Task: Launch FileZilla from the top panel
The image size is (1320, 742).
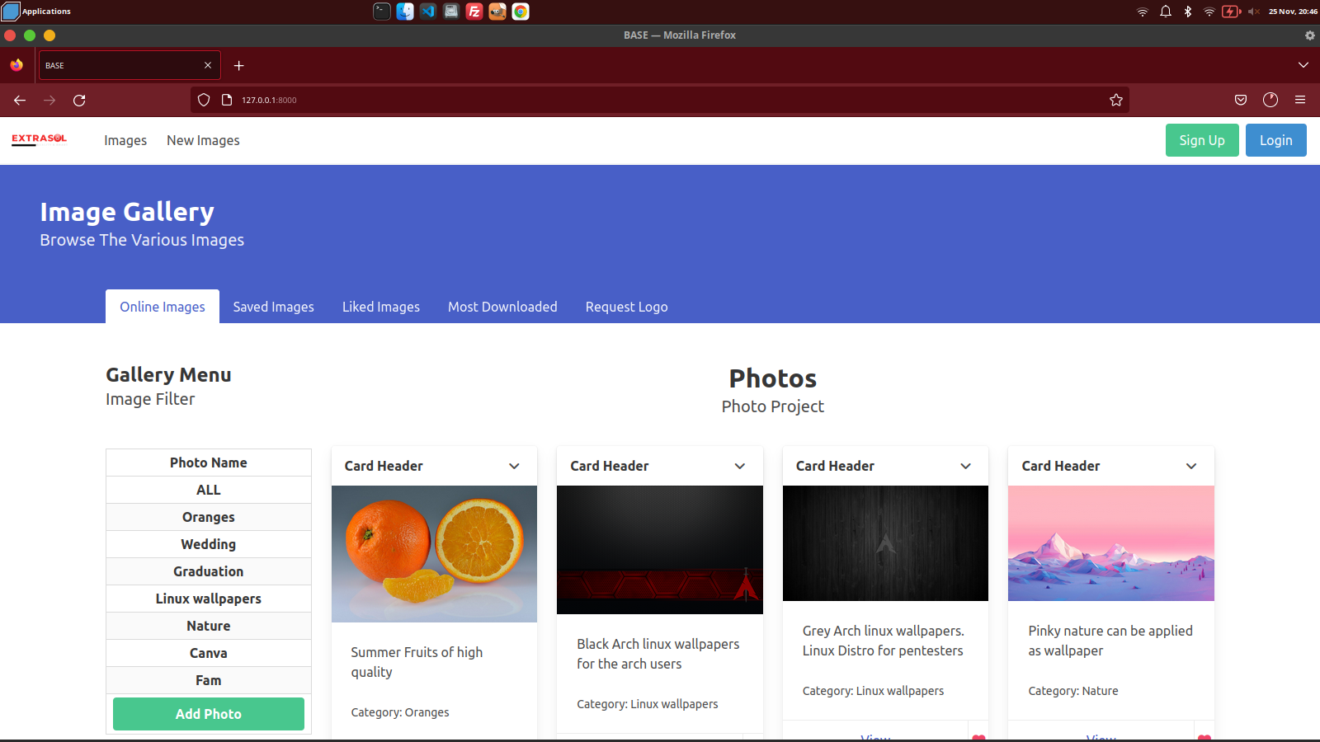Action: tap(474, 12)
